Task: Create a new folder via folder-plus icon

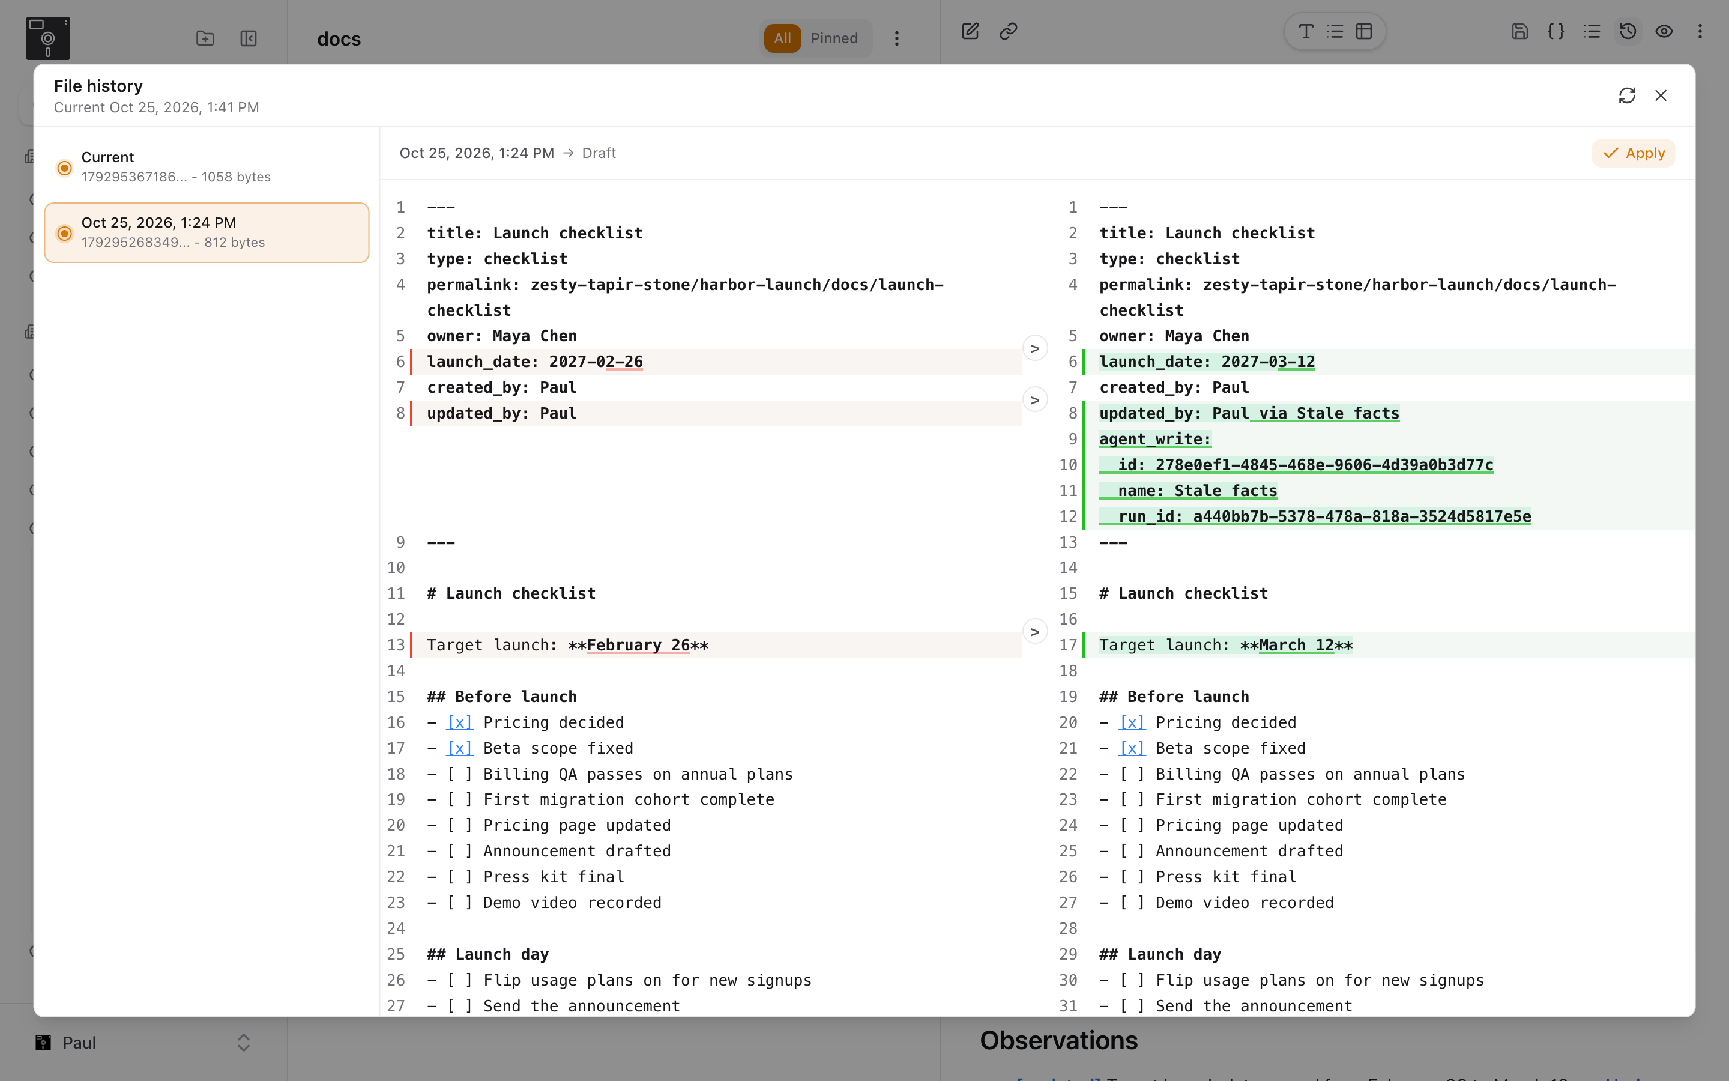Action: [x=205, y=38]
